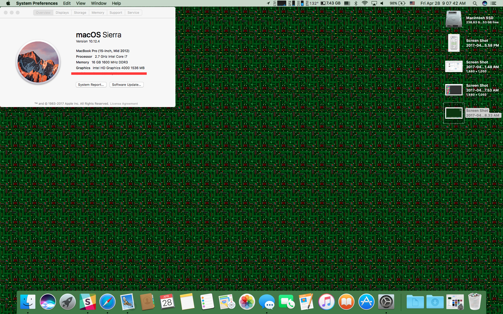The width and height of the screenshot is (503, 314).
Task: Click the volume speaker icon
Action: [382, 3]
